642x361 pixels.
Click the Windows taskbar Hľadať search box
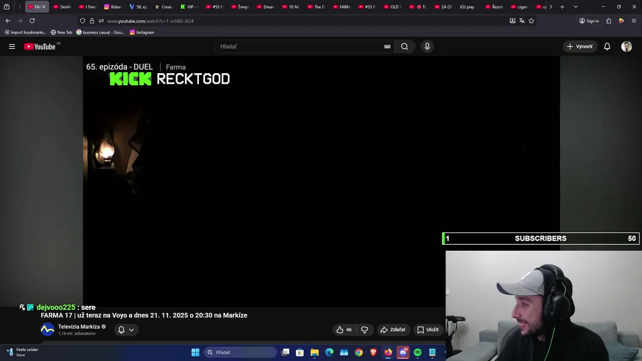[241, 352]
